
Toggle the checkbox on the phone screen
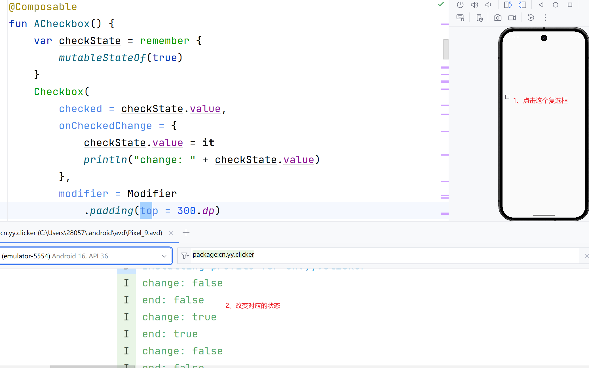point(507,97)
